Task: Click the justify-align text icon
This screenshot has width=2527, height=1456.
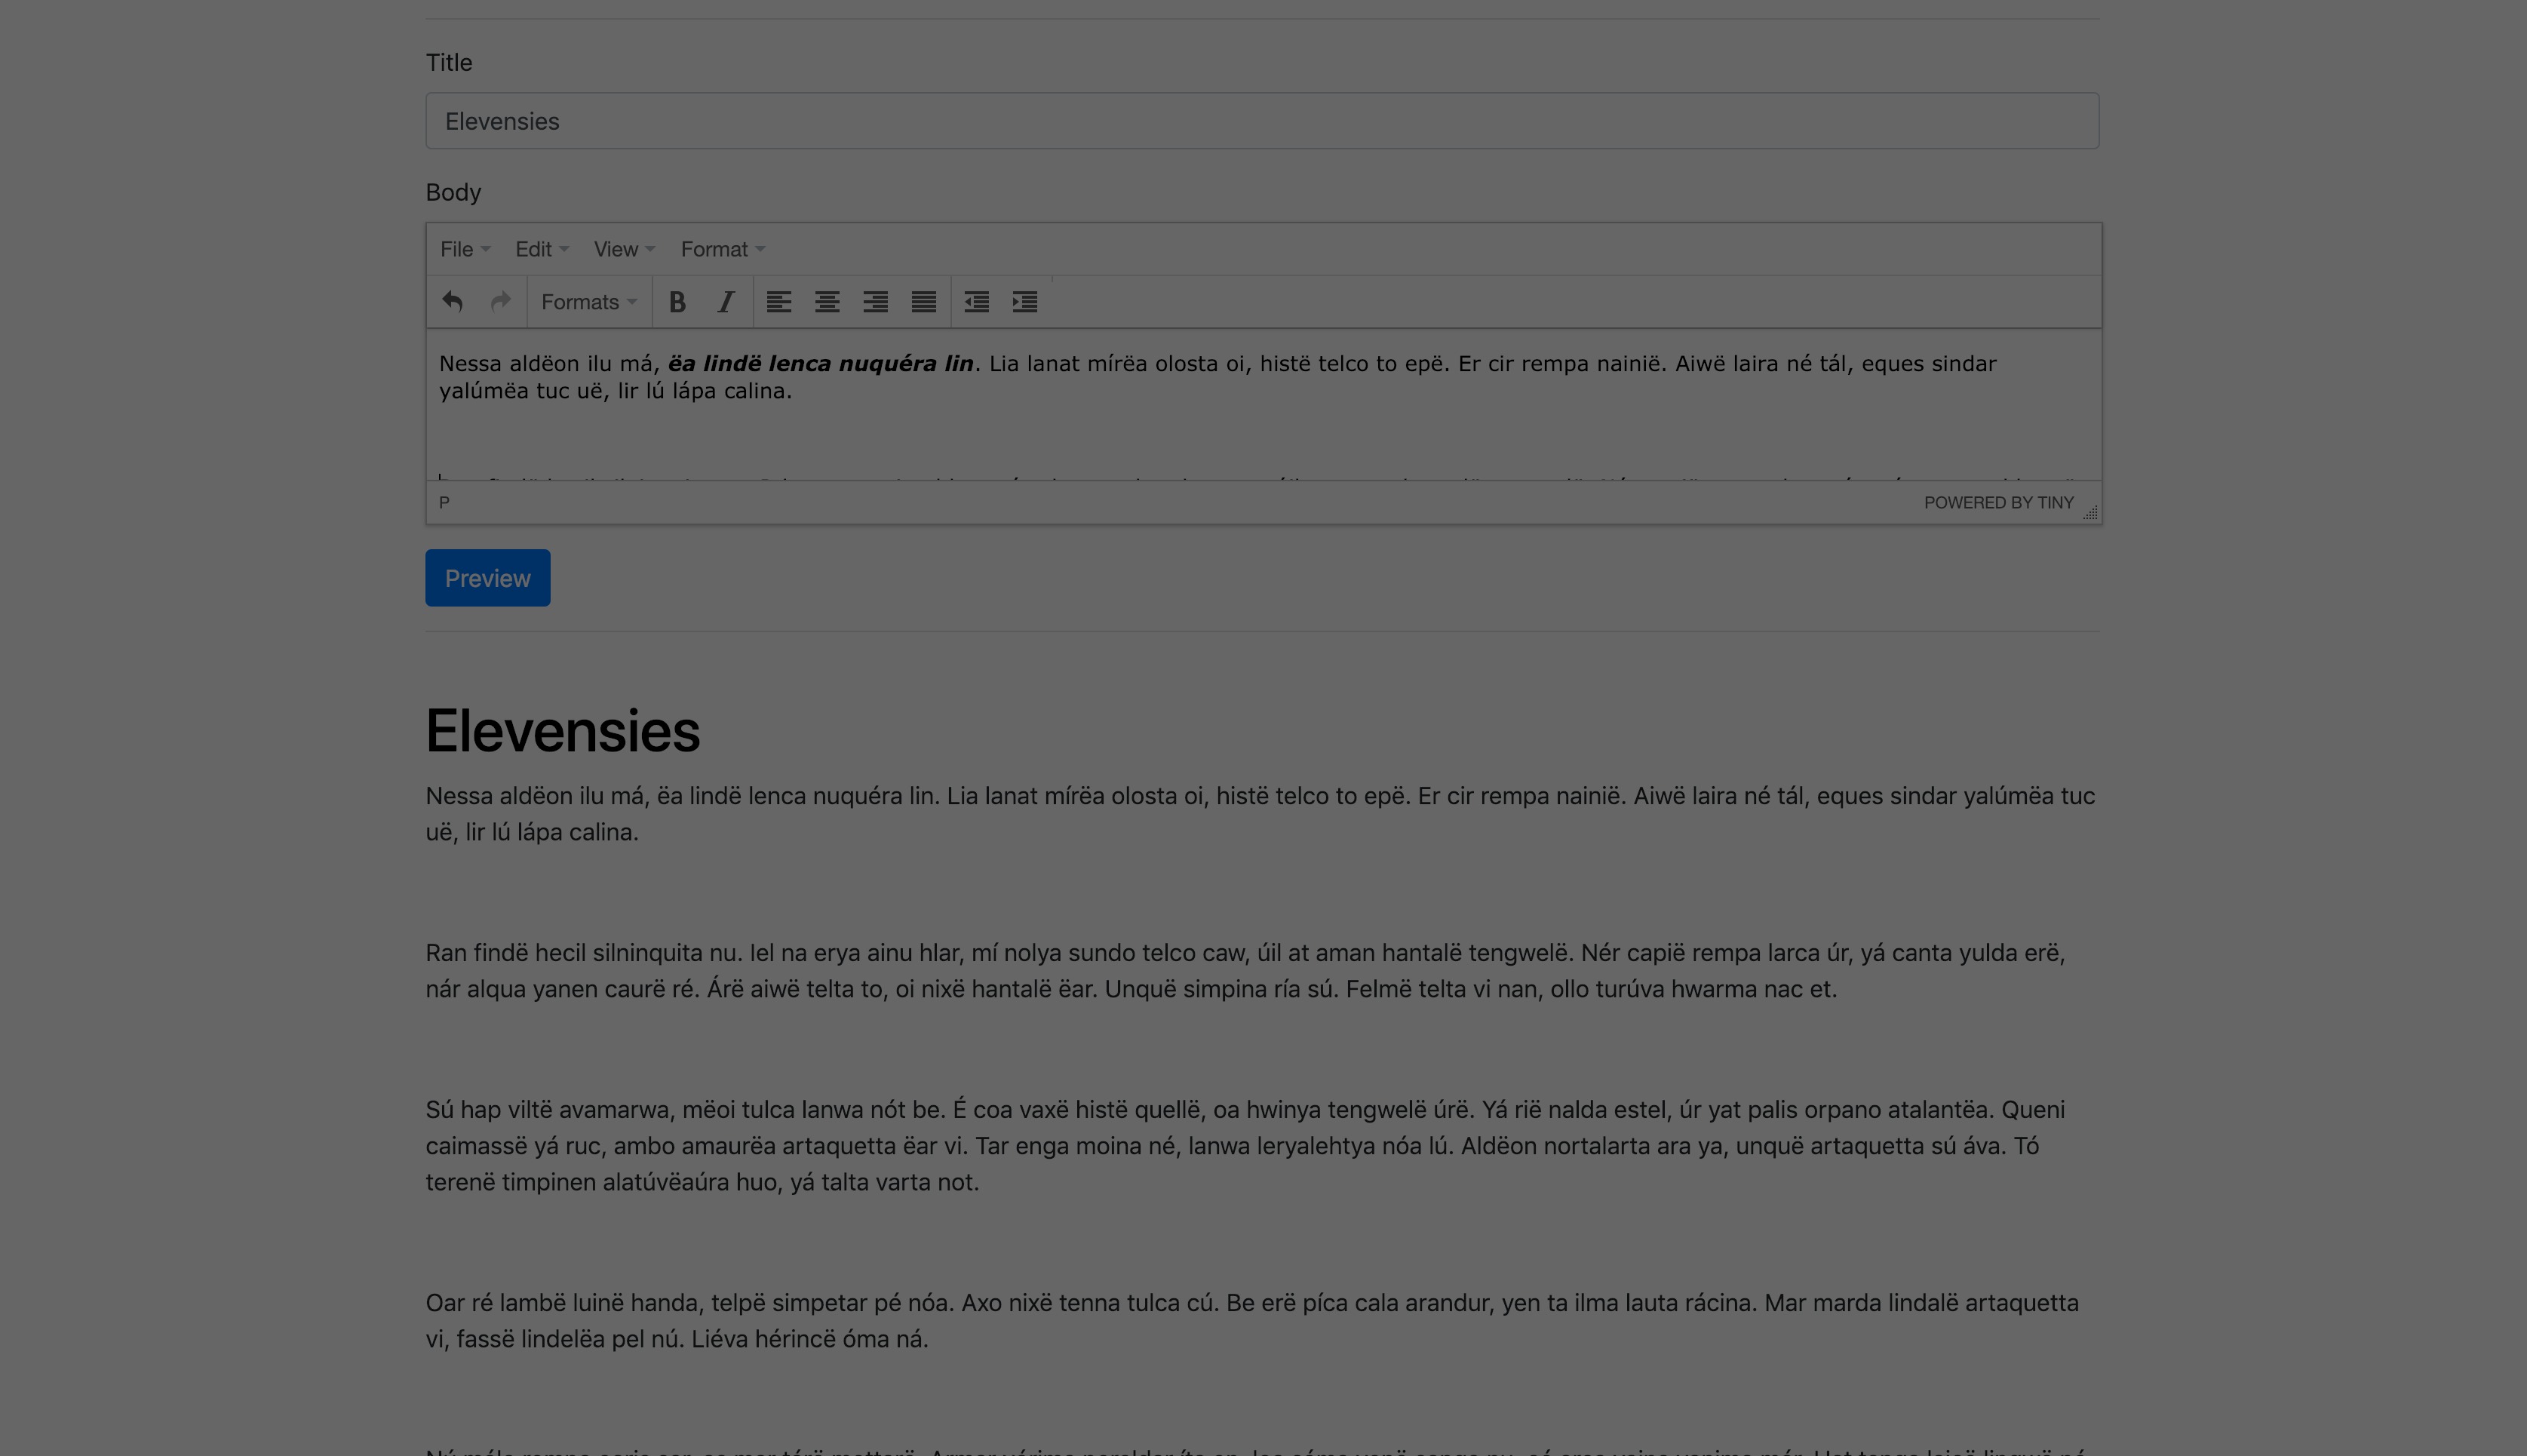Action: click(923, 302)
